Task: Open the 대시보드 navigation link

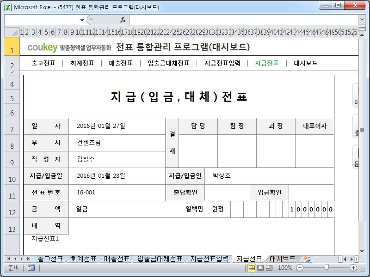Action: tap(306, 63)
